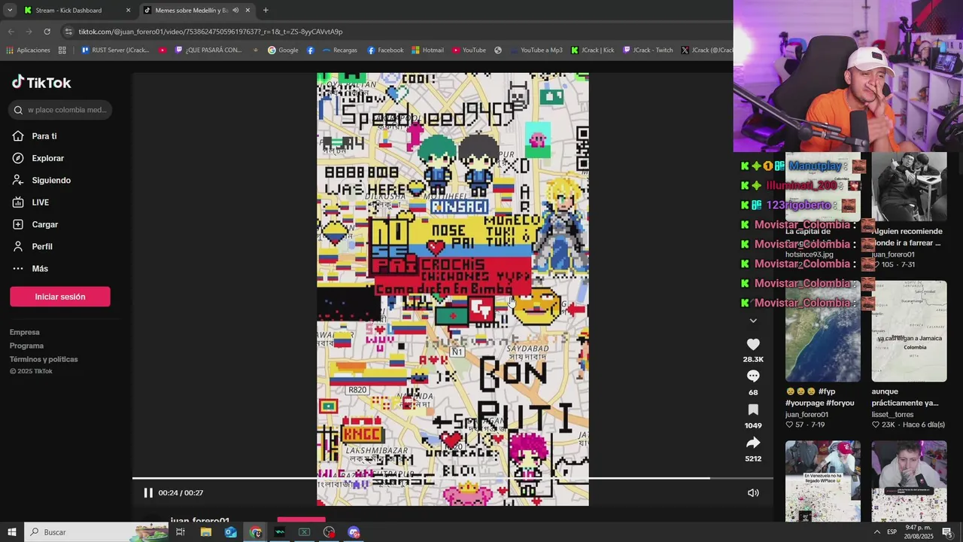The width and height of the screenshot is (963, 542).
Task: Open a new browser tab
Action: [x=266, y=11]
